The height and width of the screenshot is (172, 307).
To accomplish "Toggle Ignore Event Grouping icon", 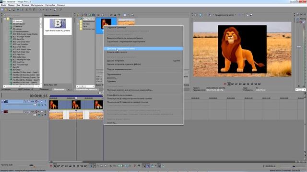I will click(x=163, y=166).
